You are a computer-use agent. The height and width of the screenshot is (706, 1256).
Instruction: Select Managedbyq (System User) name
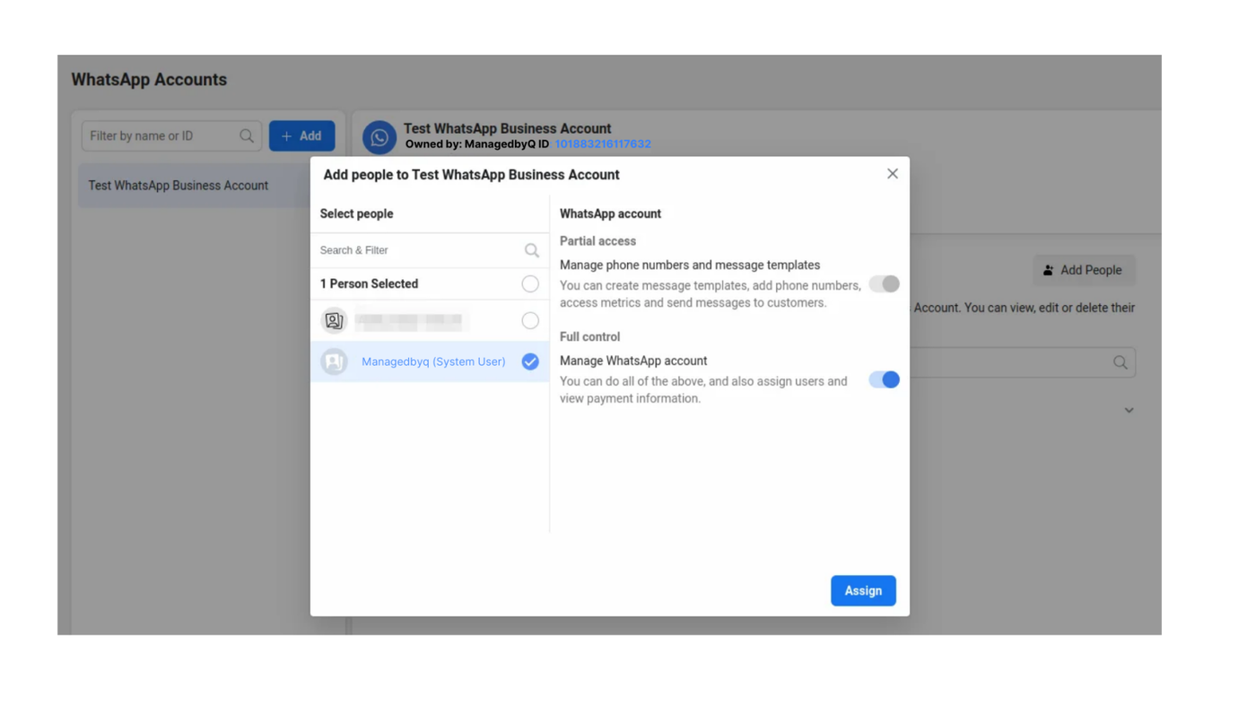[x=433, y=362]
